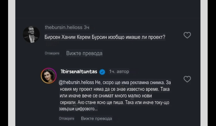216x126 pixels.
Task: Expand the truncated reply at the ellipsis
Action: [95, 109]
